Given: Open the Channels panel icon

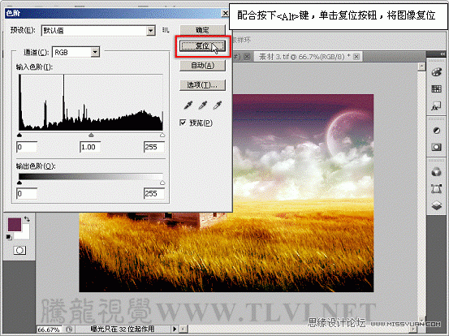Looking at the screenshot, I should pyautogui.click(x=436, y=172).
